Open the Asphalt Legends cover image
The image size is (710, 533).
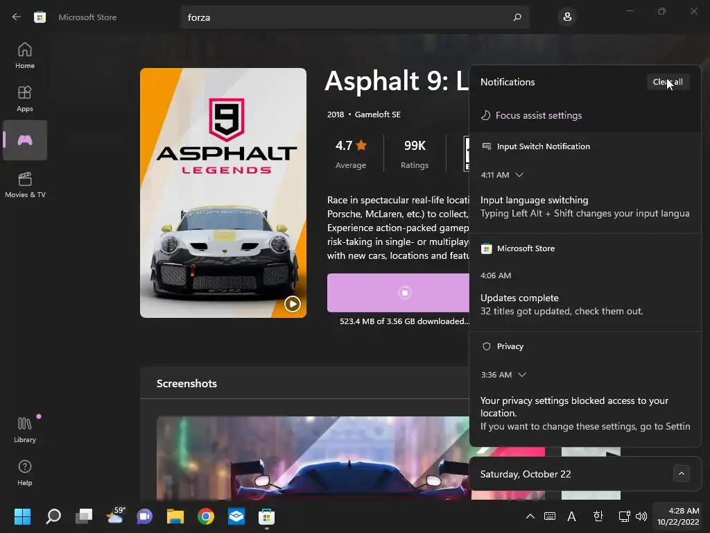(x=223, y=193)
